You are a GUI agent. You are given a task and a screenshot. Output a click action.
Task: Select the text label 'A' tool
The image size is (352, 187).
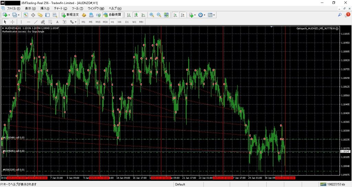click(x=57, y=22)
